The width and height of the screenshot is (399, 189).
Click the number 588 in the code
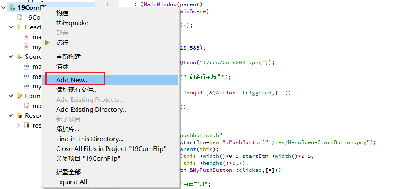point(195,48)
